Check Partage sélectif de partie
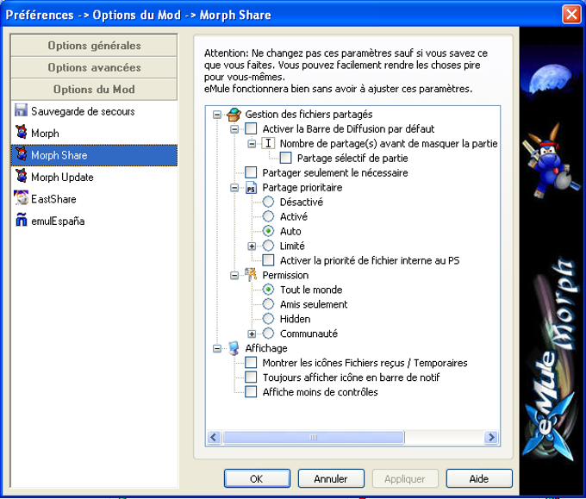The height and width of the screenshot is (499, 586). coord(285,158)
